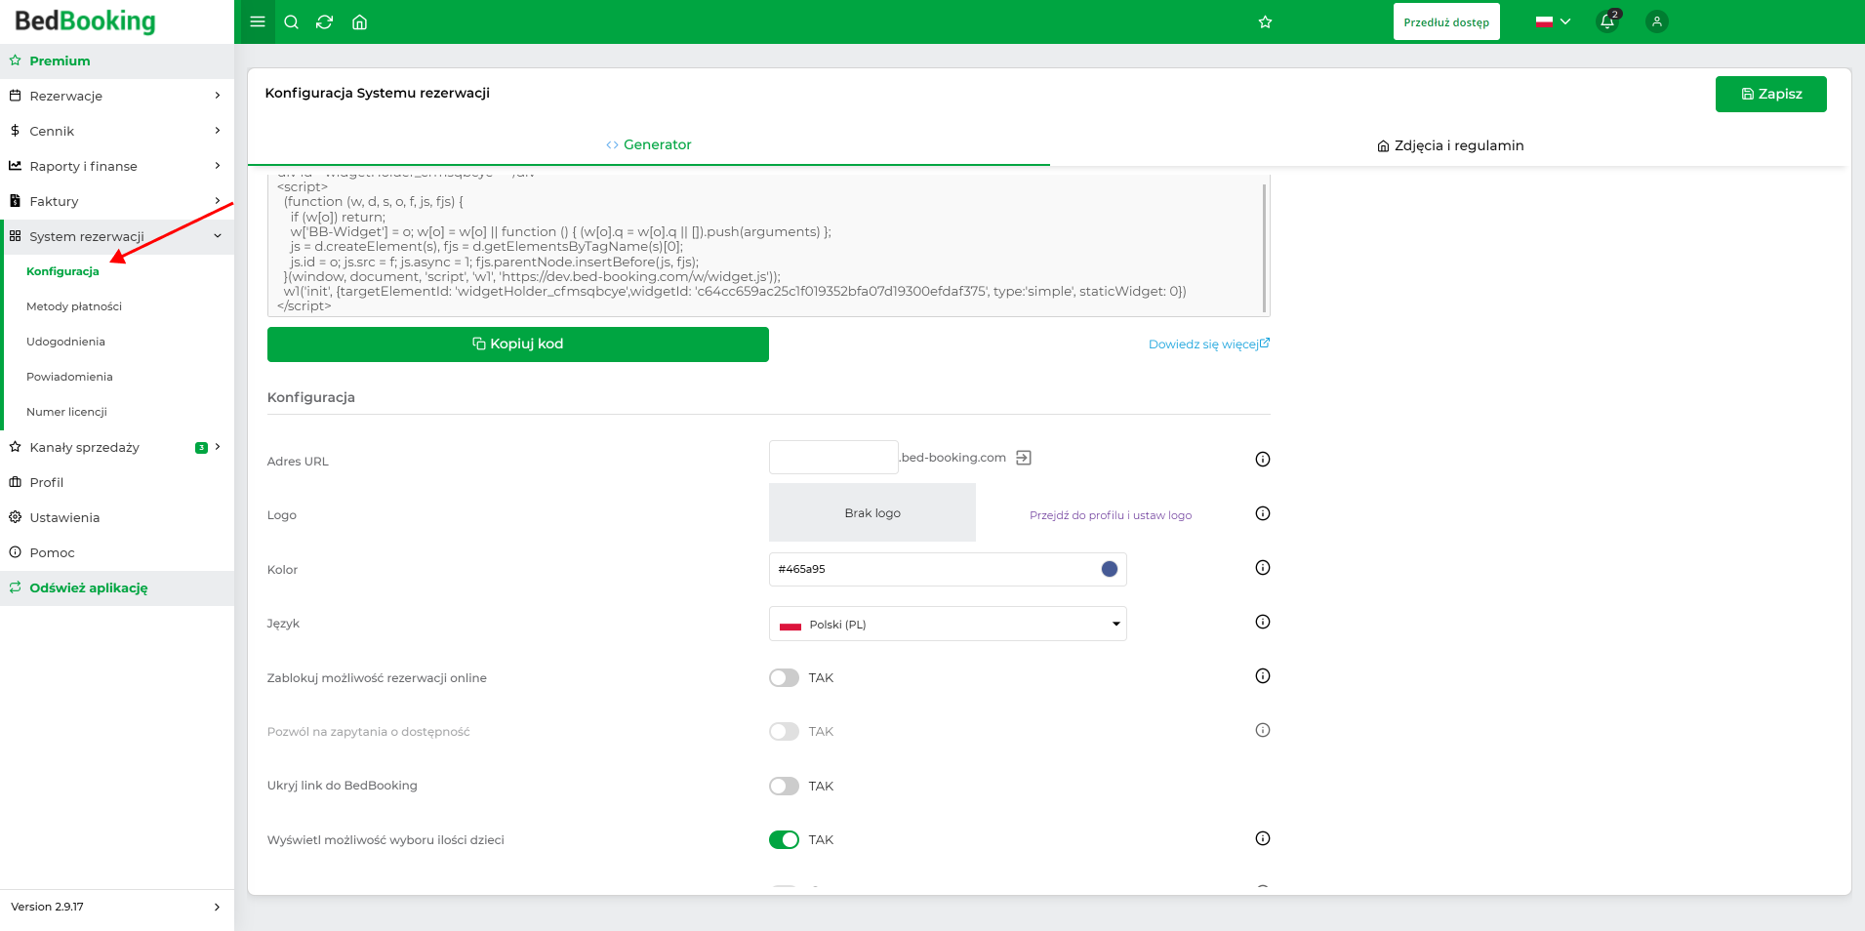The width and height of the screenshot is (1865, 931).
Task: Open language flag selector in top bar
Action: [x=1553, y=21]
